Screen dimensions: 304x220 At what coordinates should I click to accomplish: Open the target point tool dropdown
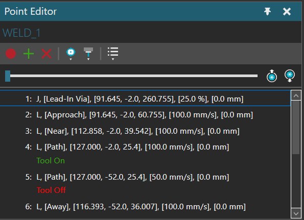point(71,54)
